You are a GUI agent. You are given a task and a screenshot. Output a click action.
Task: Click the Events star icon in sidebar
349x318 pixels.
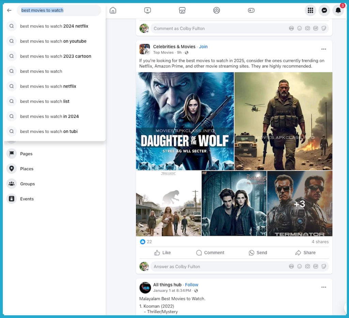click(12, 199)
